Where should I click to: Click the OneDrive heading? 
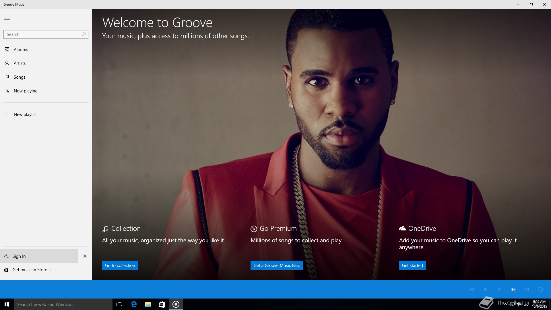tap(422, 228)
